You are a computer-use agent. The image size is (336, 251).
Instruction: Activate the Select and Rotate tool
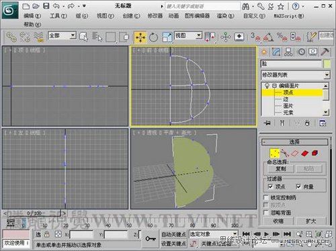click(x=153, y=37)
